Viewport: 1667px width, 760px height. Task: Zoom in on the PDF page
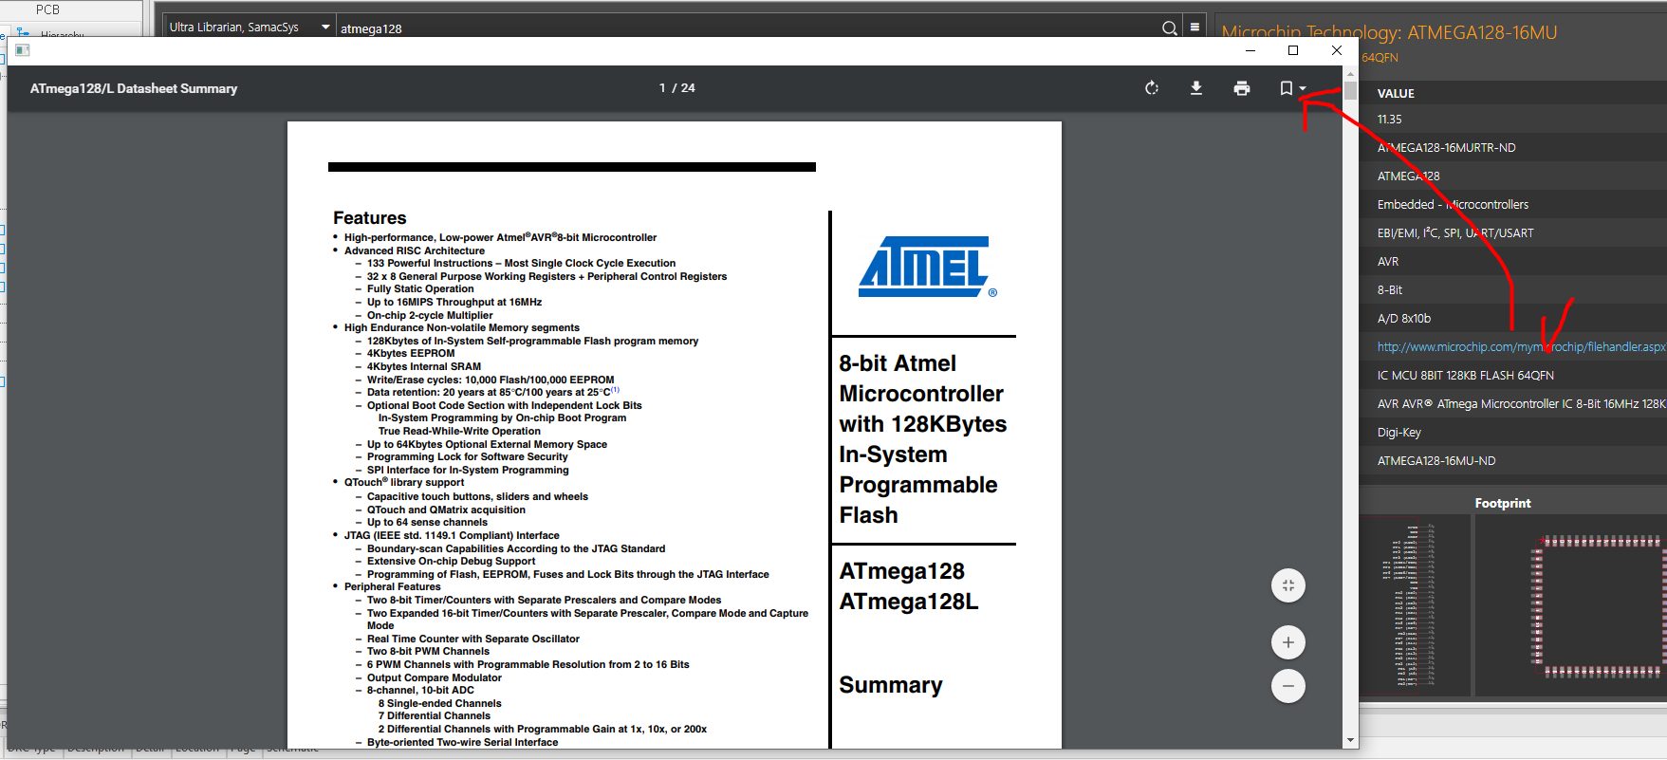point(1288,642)
